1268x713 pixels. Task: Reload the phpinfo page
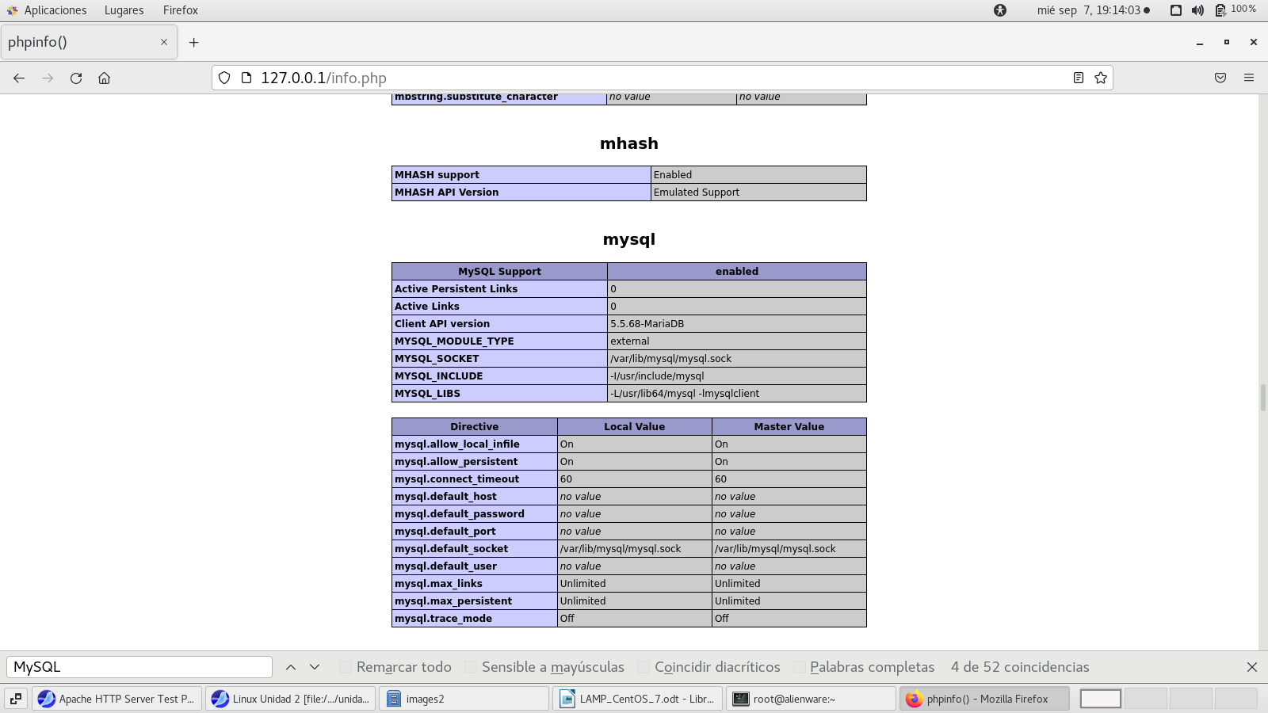coord(76,78)
